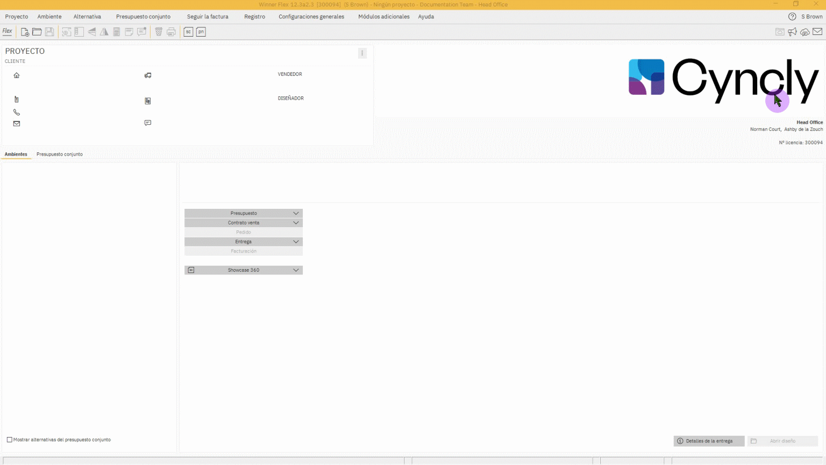Click the 'pn' toolbar icon
The height and width of the screenshot is (465, 826).
click(201, 32)
